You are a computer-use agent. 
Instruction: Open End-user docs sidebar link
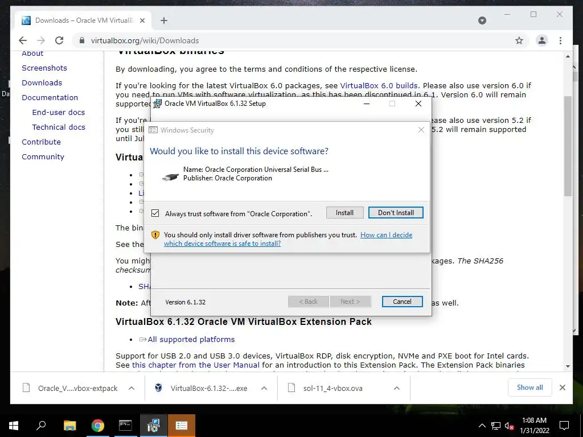coord(59,112)
